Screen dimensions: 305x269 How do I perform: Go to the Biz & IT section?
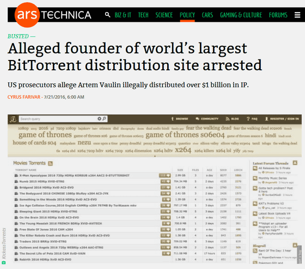click(123, 15)
